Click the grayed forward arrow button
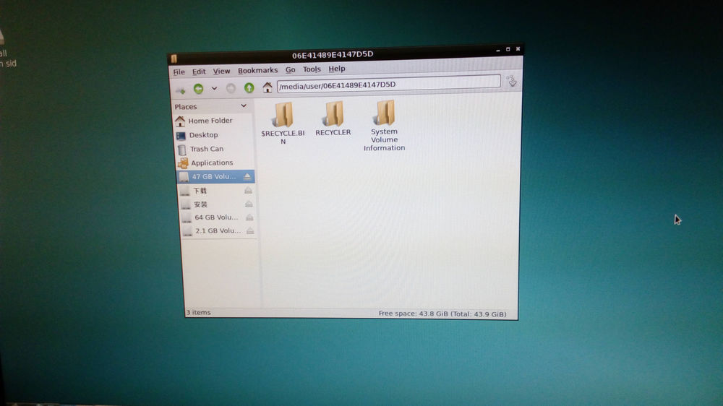Screen dimensions: 723x406 [231, 88]
